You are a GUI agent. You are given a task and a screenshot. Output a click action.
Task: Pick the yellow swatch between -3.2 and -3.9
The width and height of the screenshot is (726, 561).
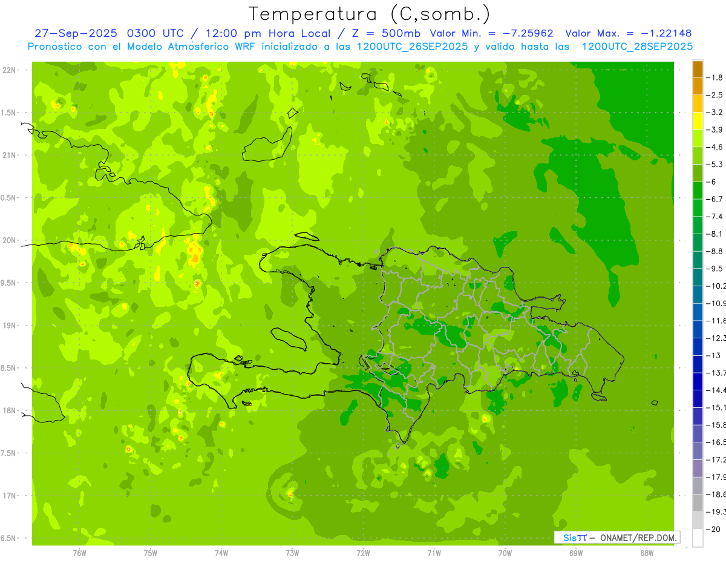[698, 121]
